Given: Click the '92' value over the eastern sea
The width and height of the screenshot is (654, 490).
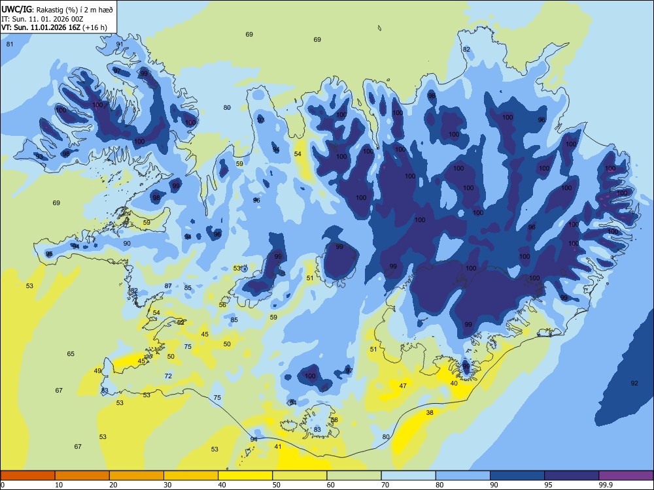Looking at the screenshot, I should coord(634,384).
